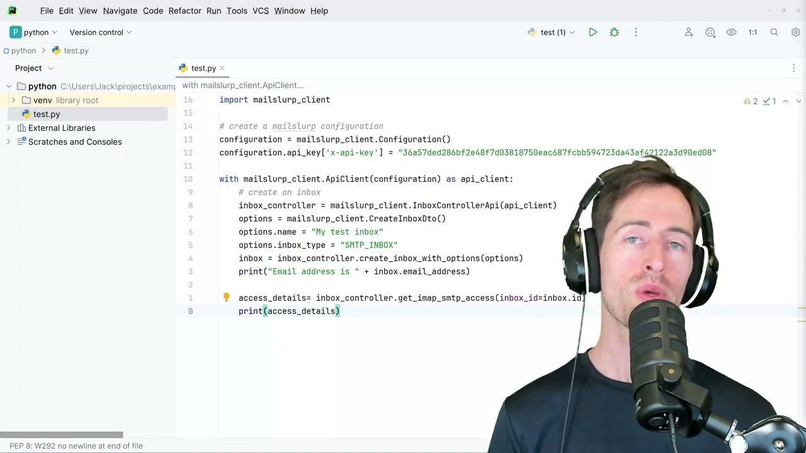This screenshot has height=453, width=806.
Task: Toggle the eye view mode icon
Action: point(732,32)
